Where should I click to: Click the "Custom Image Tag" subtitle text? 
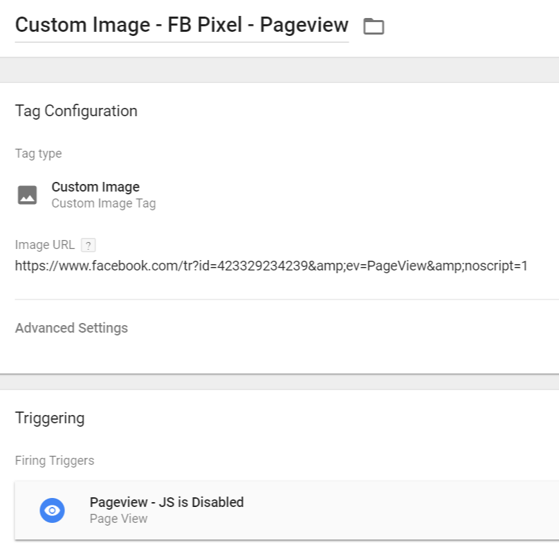point(104,203)
